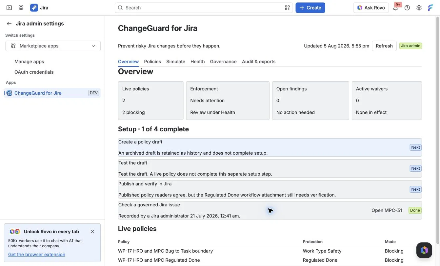440x266 pixels.
Task: Go back with the arrow beside Jira admin settings
Action: [x=9, y=24]
